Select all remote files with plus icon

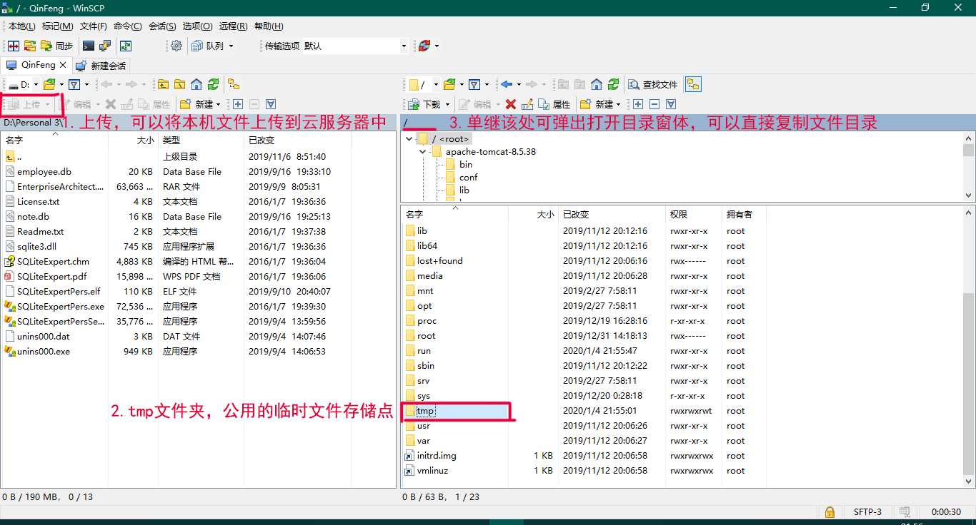point(638,104)
